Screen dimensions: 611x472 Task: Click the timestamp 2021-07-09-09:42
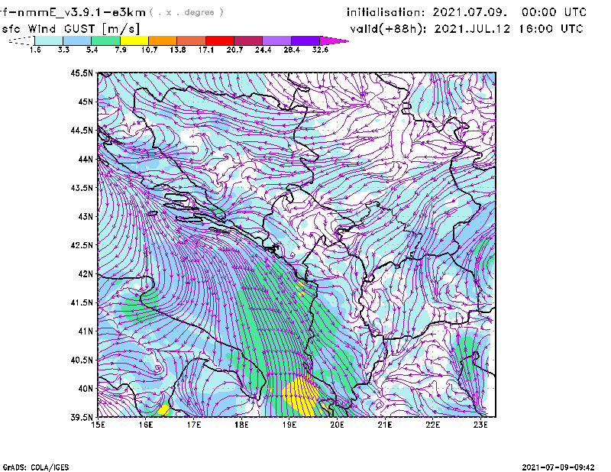tap(558, 467)
